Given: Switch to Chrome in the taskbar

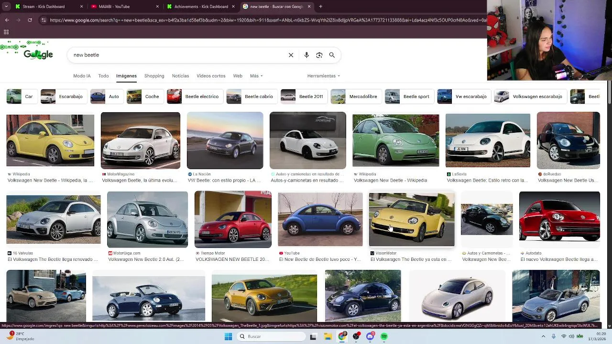Looking at the screenshot, I should (342, 336).
